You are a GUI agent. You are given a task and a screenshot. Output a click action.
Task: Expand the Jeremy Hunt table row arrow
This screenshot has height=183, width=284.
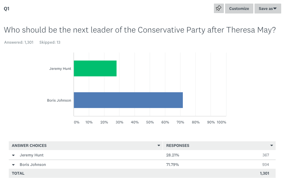tap(13, 155)
